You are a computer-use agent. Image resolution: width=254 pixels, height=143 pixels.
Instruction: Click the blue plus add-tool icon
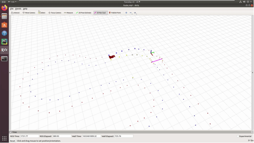pyautogui.click(x=126, y=12)
